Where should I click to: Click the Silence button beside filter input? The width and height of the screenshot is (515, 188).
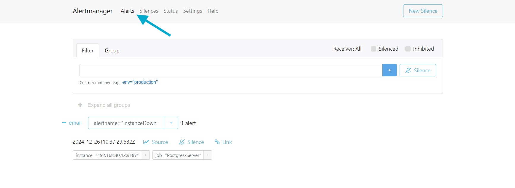(x=417, y=70)
